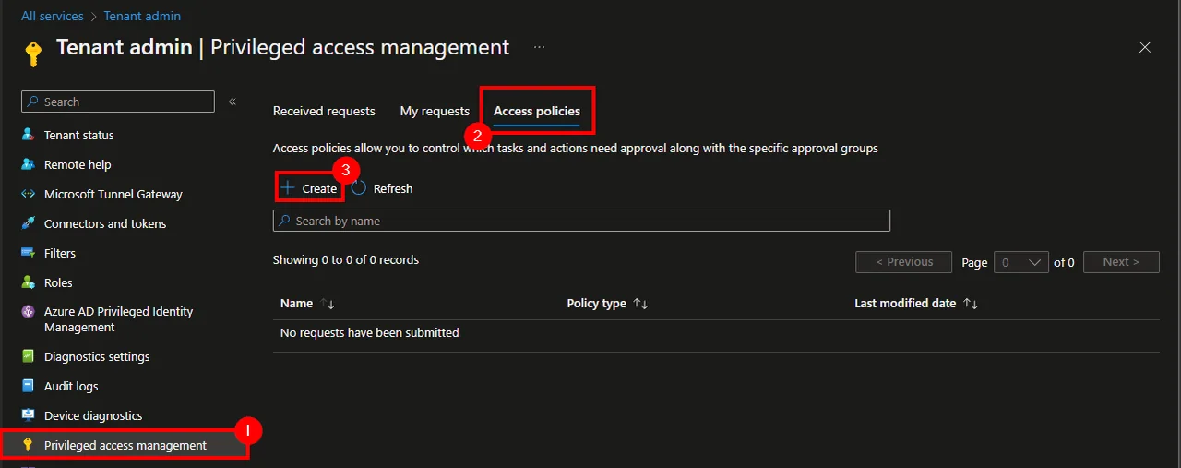
Task: Click the Previous page button
Action: [x=903, y=262]
